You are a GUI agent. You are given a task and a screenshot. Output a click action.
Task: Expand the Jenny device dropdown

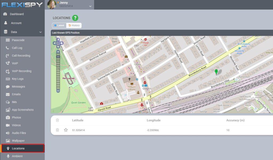[90, 6]
